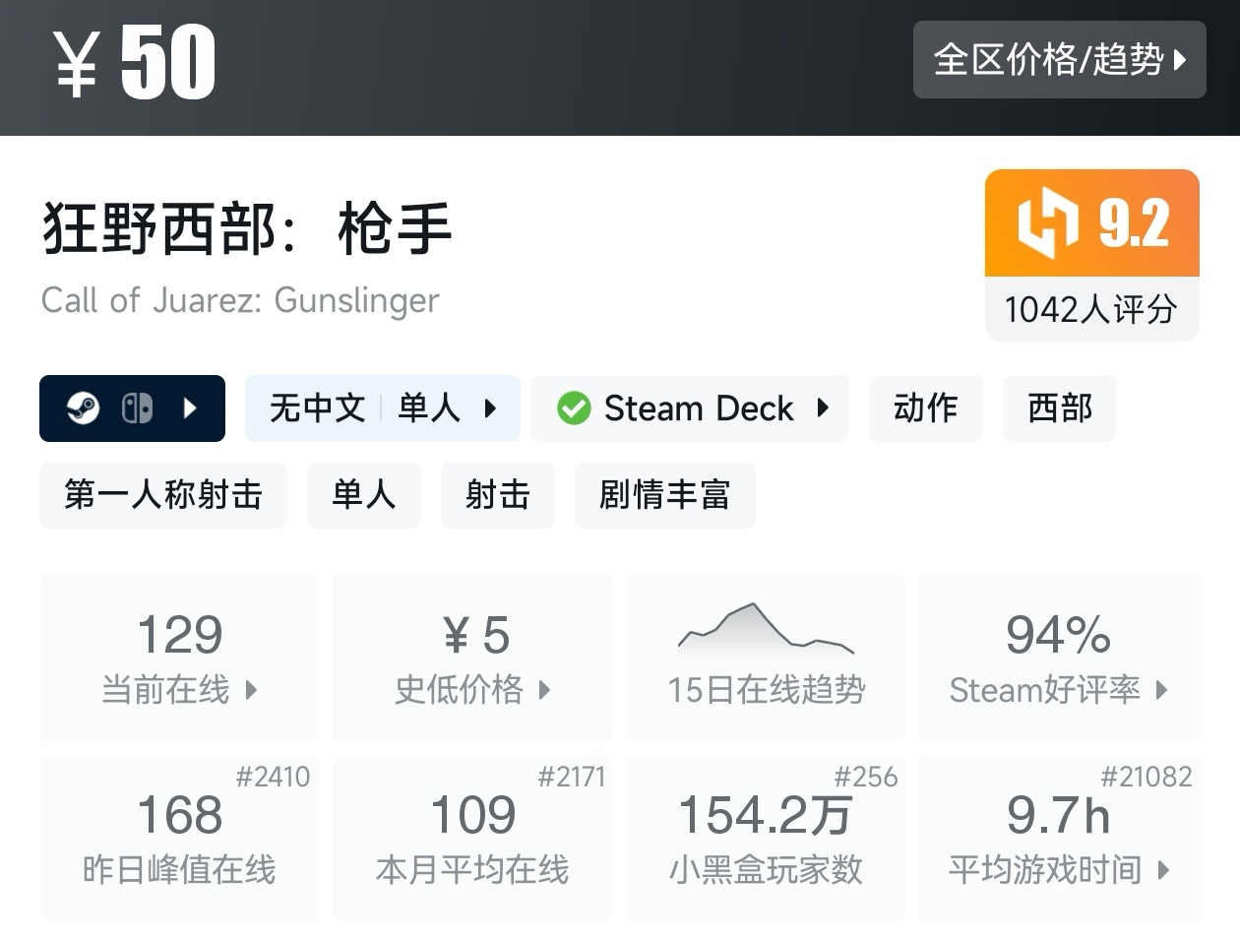
Task: Click the Nintendo Switch platform icon
Action: point(137,408)
